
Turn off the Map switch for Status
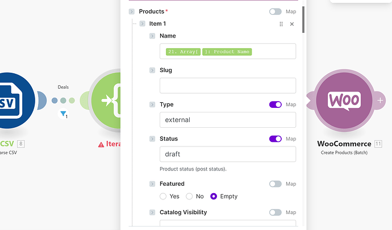pyautogui.click(x=275, y=139)
